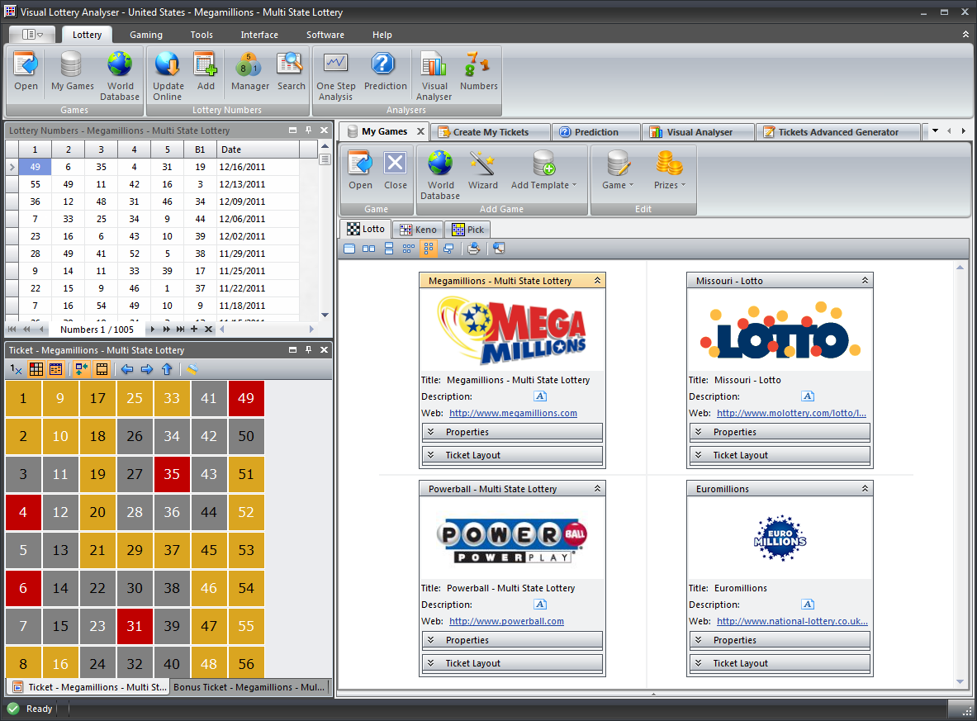Collapse the Megamillions card with chevron
Screen dimensions: 977x721
tap(598, 280)
